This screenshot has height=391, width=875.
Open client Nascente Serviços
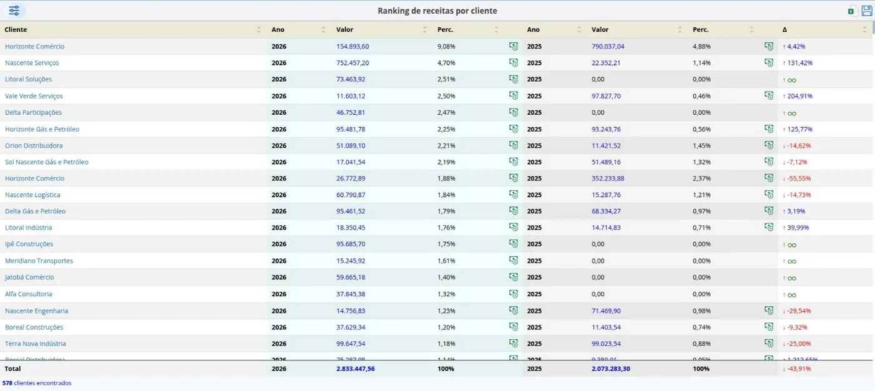[x=32, y=63]
